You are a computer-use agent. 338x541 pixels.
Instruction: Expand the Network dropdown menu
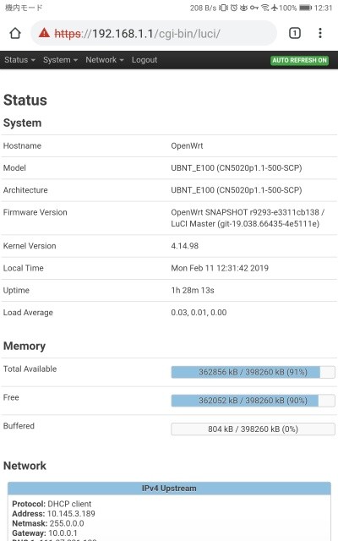coord(105,60)
